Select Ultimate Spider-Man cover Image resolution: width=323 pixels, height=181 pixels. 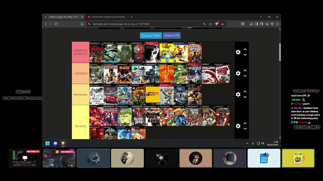tap(111, 115)
